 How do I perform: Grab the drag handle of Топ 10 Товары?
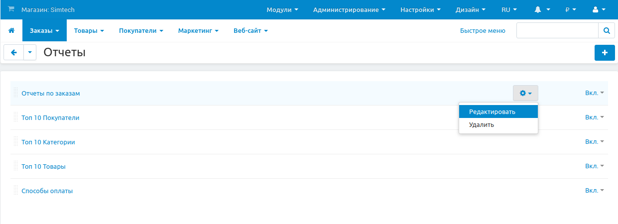pos(16,166)
